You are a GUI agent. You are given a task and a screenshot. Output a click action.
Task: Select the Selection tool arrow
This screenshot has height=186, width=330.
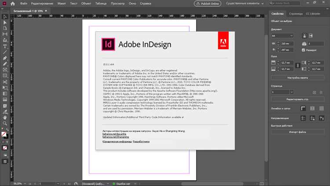click(5, 17)
